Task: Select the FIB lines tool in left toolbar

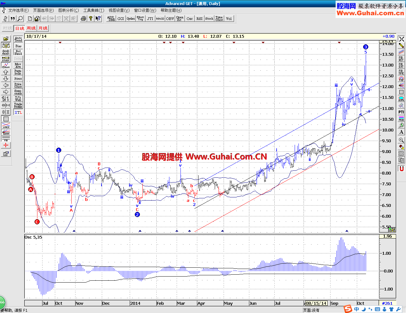Action: 6,139
